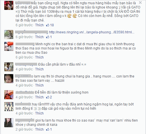
Task: Click thumbs-up icon on the 2 giờ trước comment
Action: (48, 129)
